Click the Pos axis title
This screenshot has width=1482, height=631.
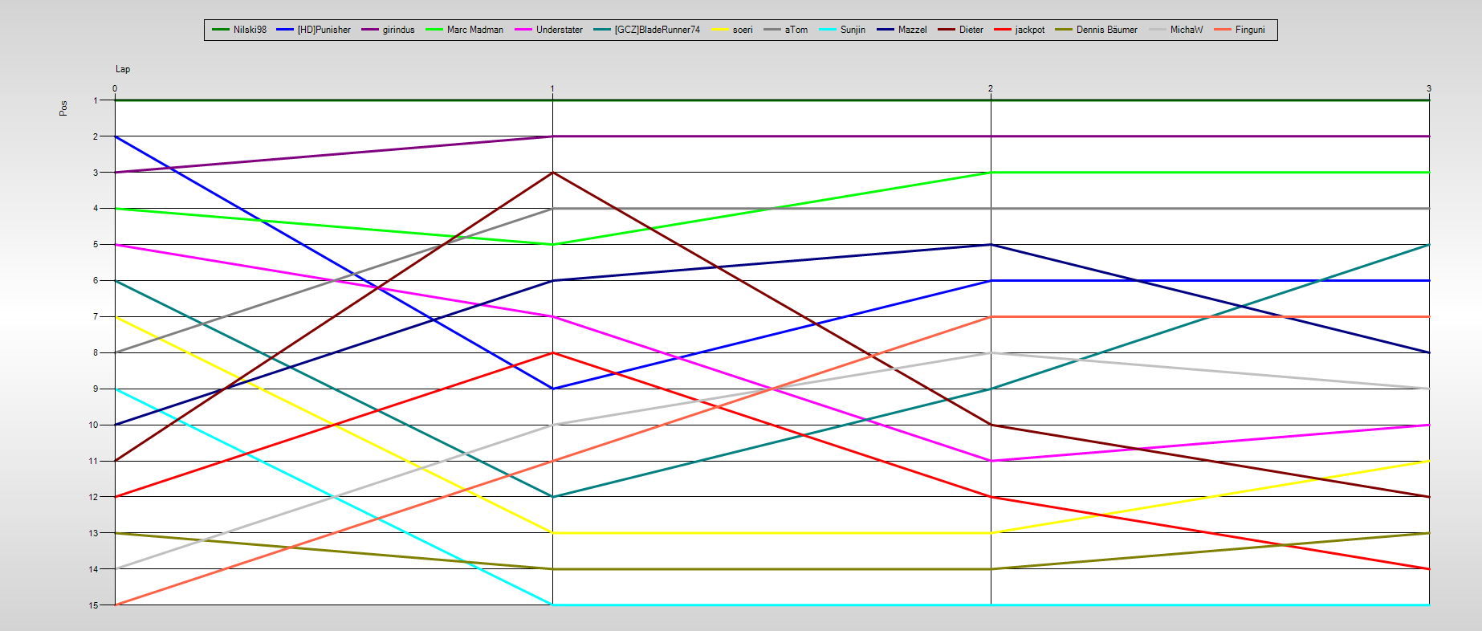pos(63,108)
